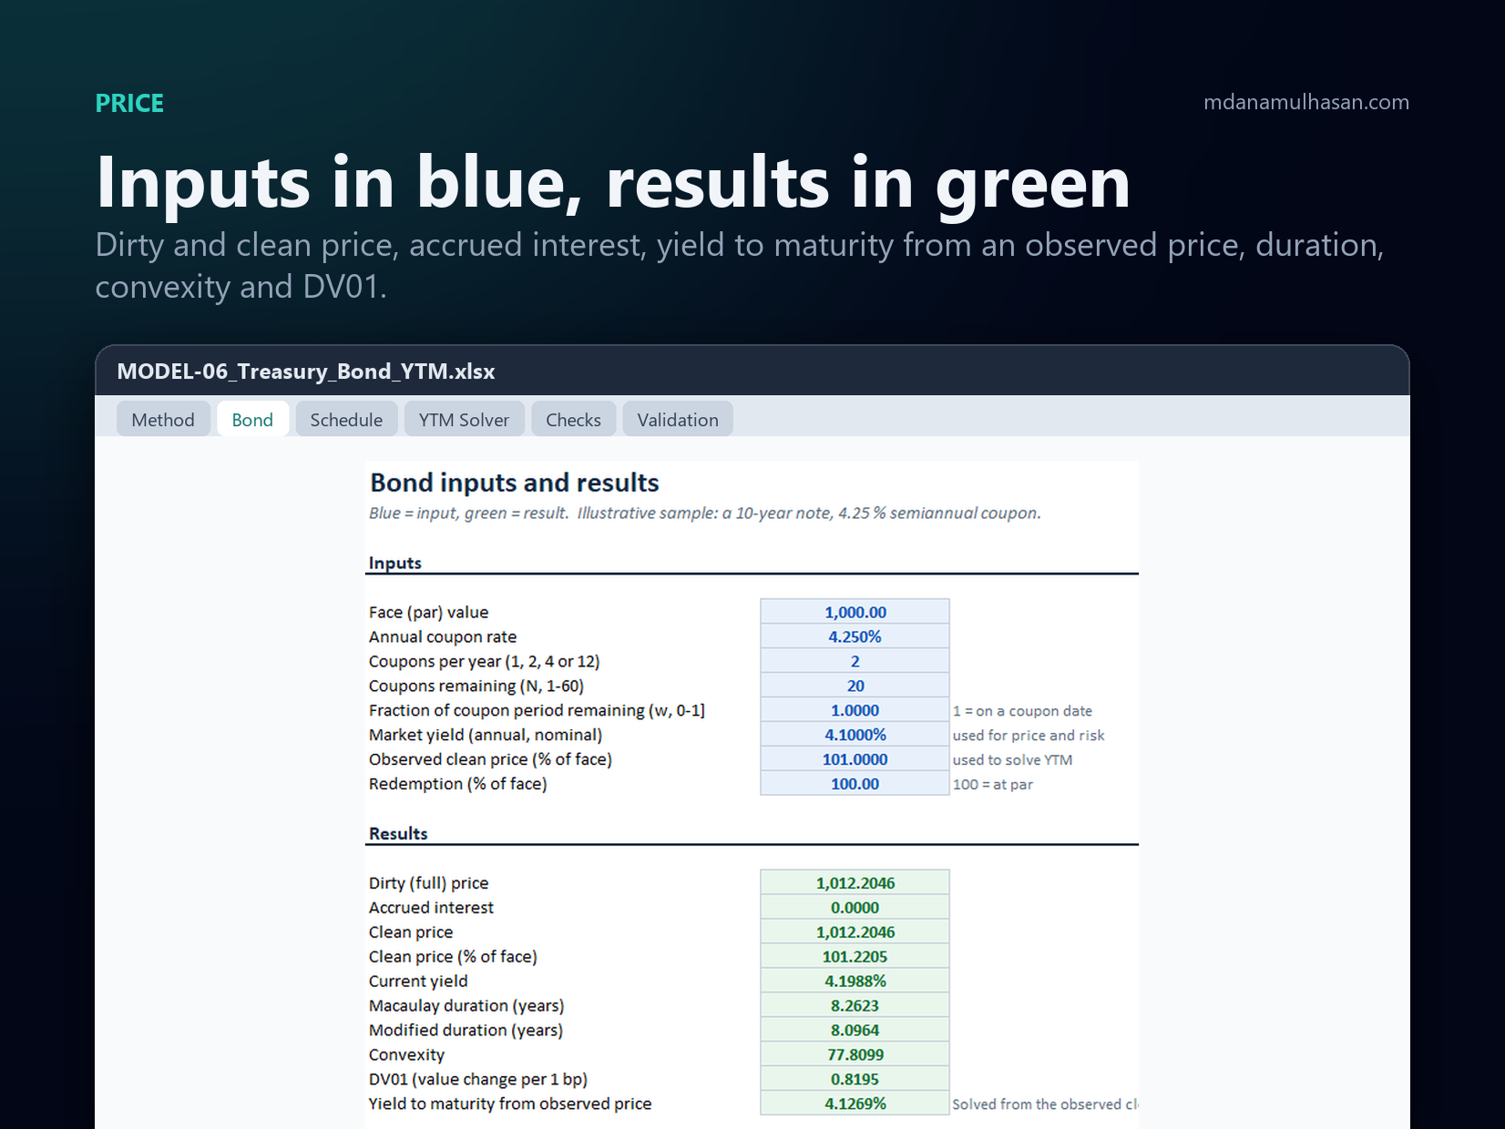Select the Bond sheet tab

coord(252,420)
